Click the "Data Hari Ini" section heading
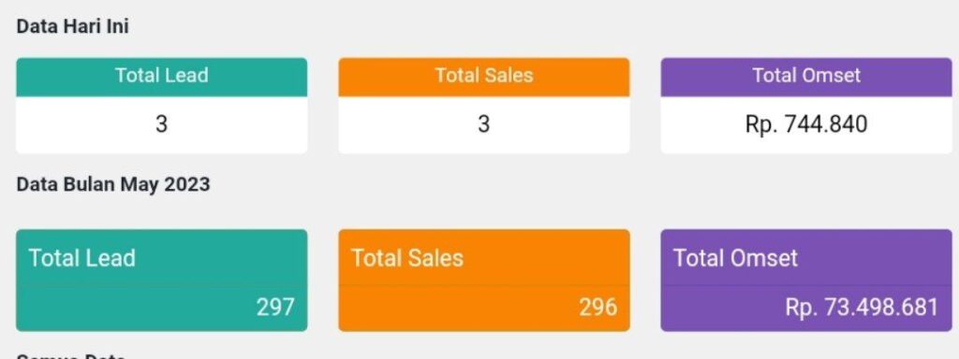959x359 pixels. point(72,27)
